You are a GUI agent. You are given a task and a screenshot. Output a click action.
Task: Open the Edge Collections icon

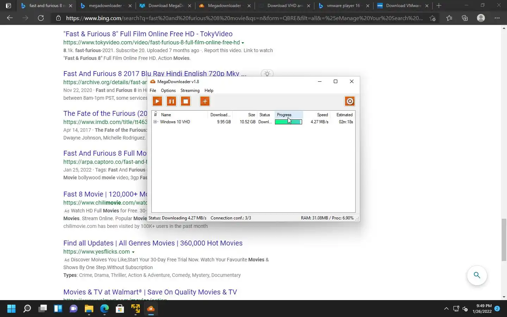[x=465, y=18]
